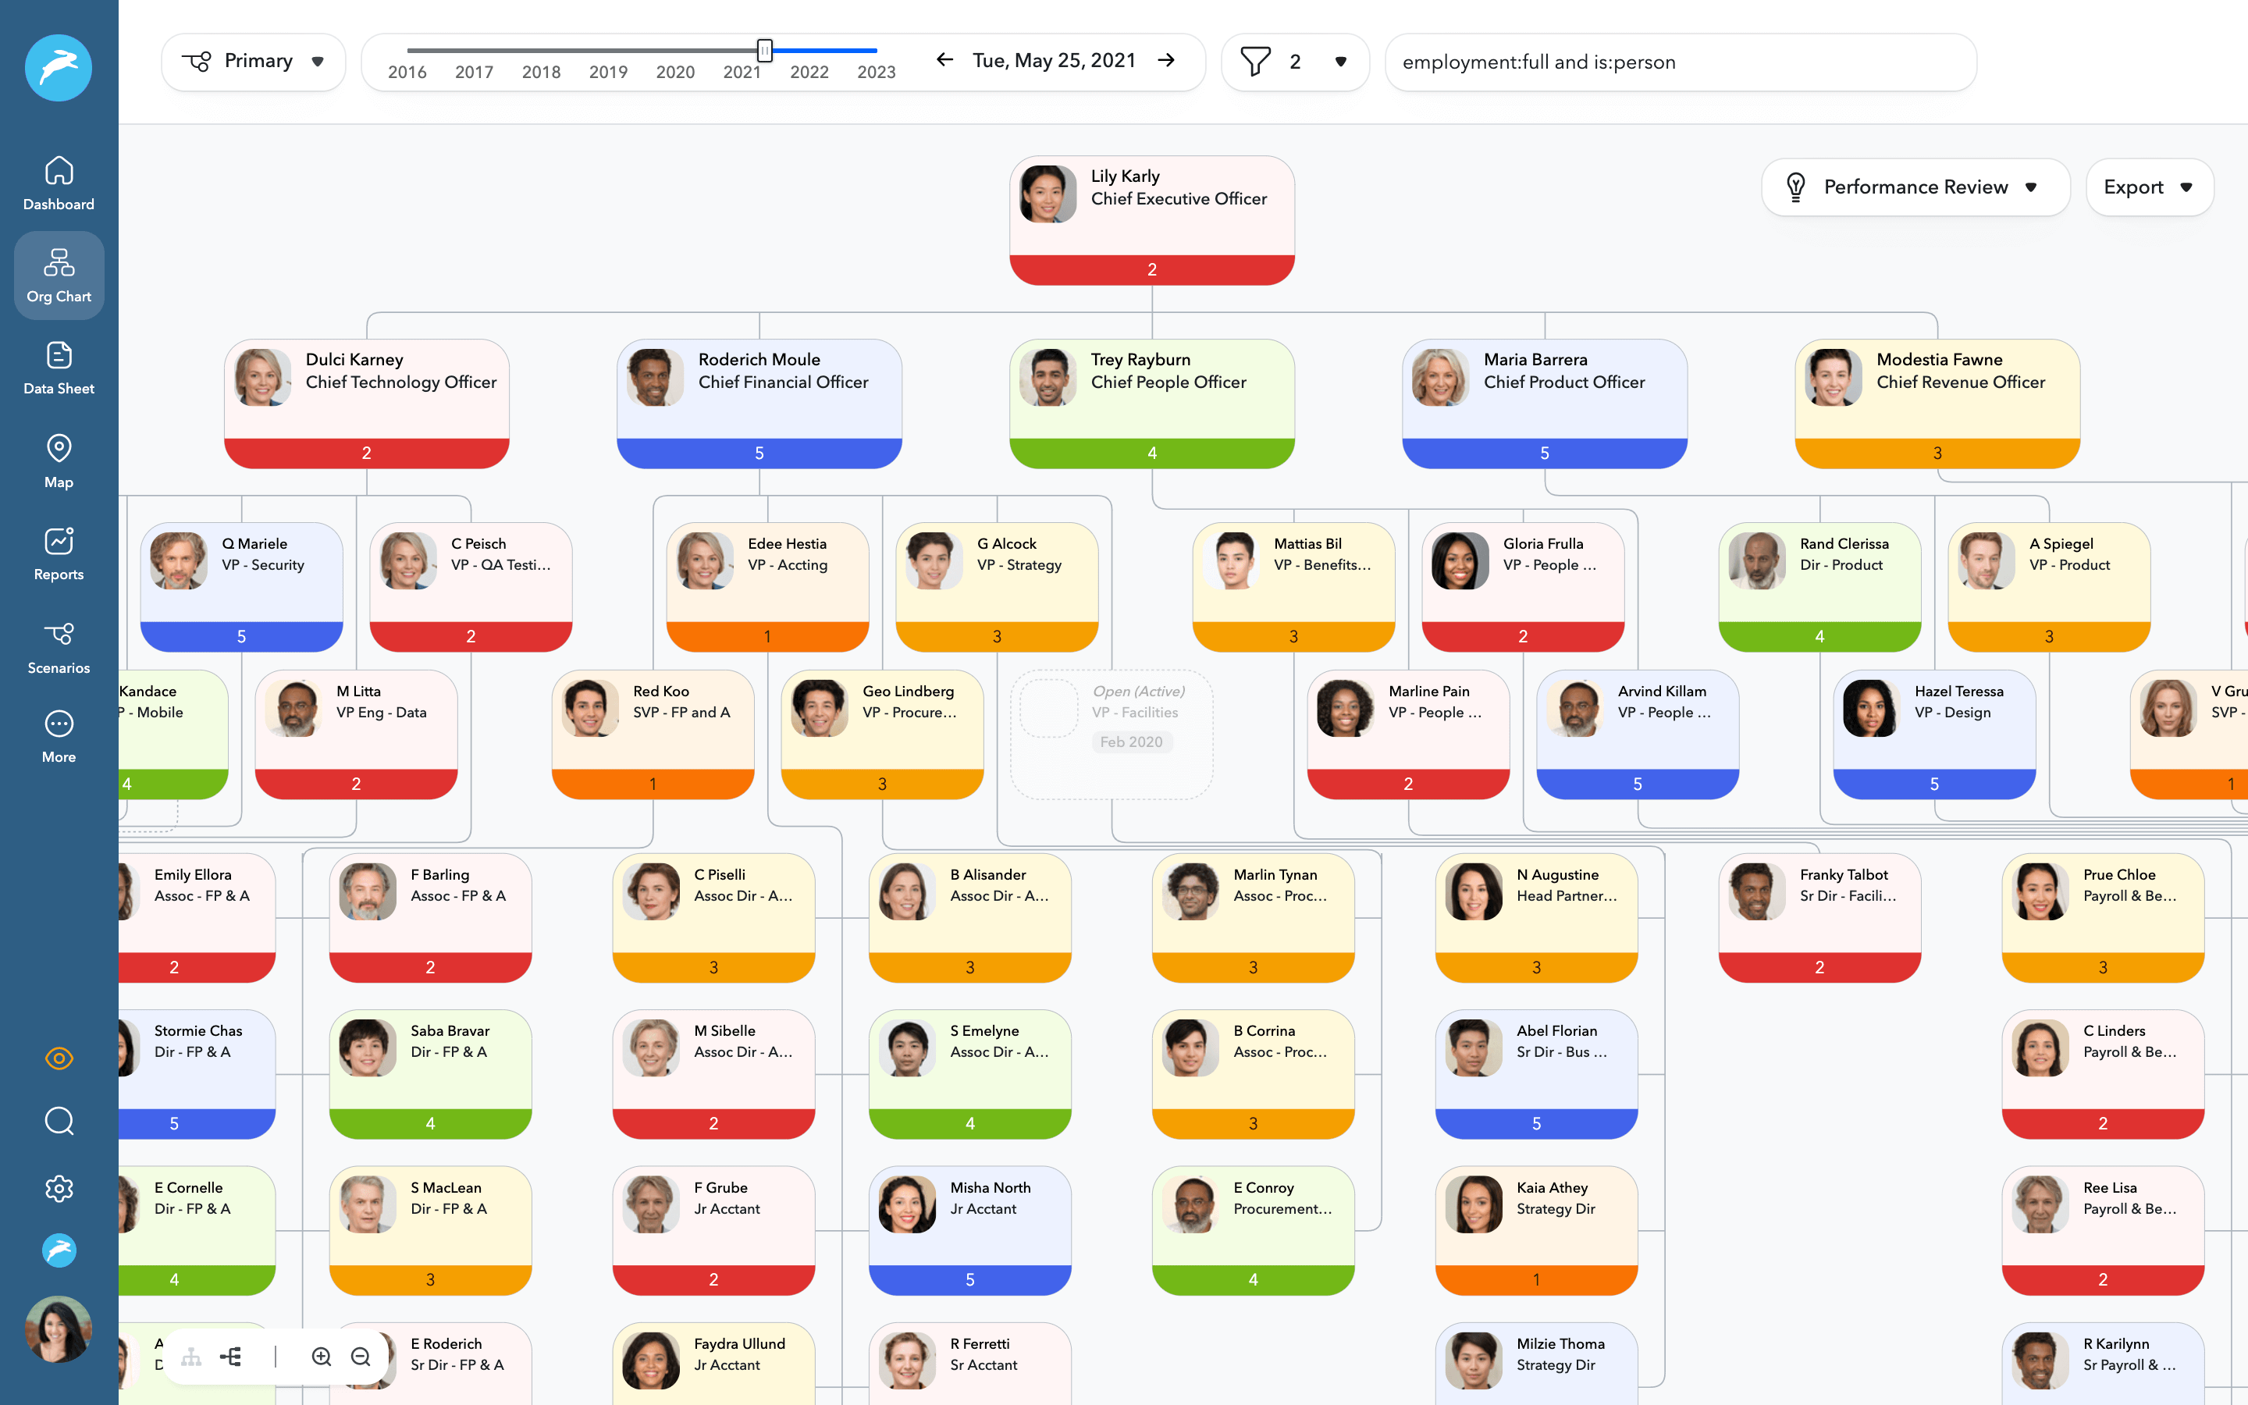Image resolution: width=2248 pixels, height=1405 pixels.
Task: Click the search magnifier icon in sidebar
Action: click(59, 1121)
